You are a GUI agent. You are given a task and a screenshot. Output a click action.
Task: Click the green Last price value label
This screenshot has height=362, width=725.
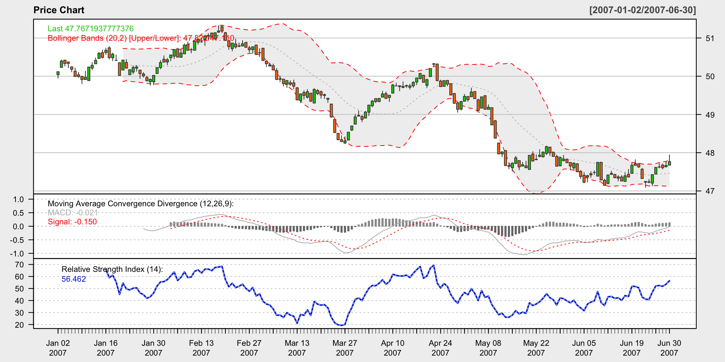[x=91, y=29]
